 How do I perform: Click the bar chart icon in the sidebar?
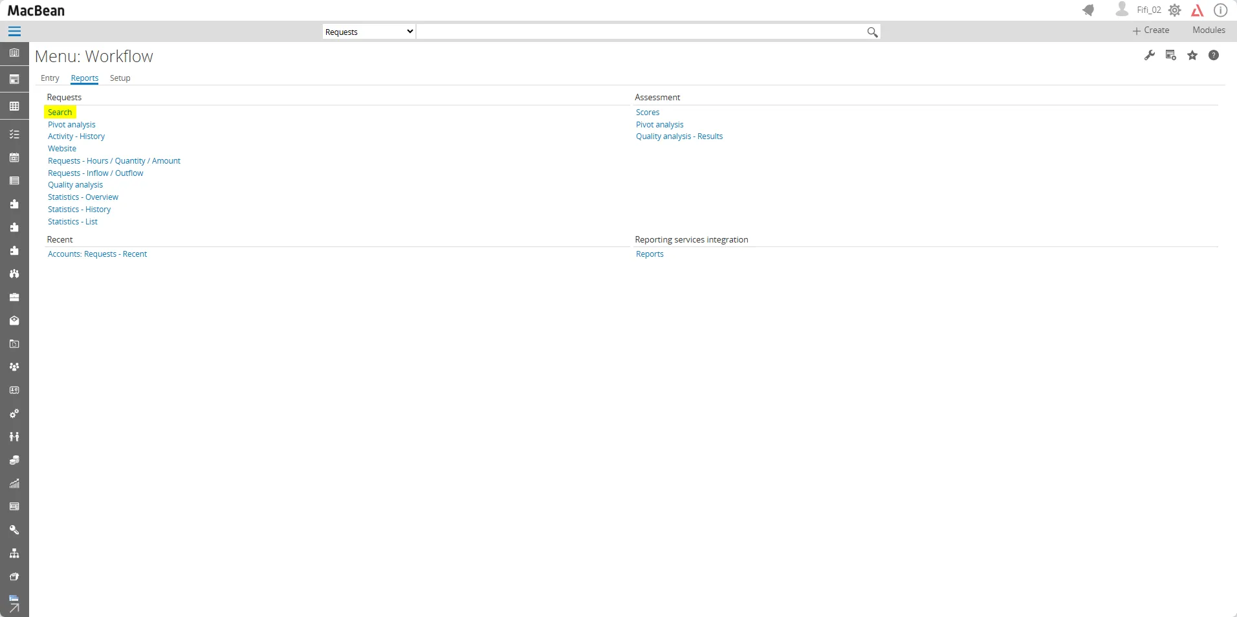[14, 483]
